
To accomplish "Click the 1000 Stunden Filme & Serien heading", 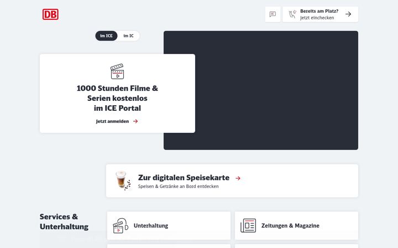I will (117, 98).
